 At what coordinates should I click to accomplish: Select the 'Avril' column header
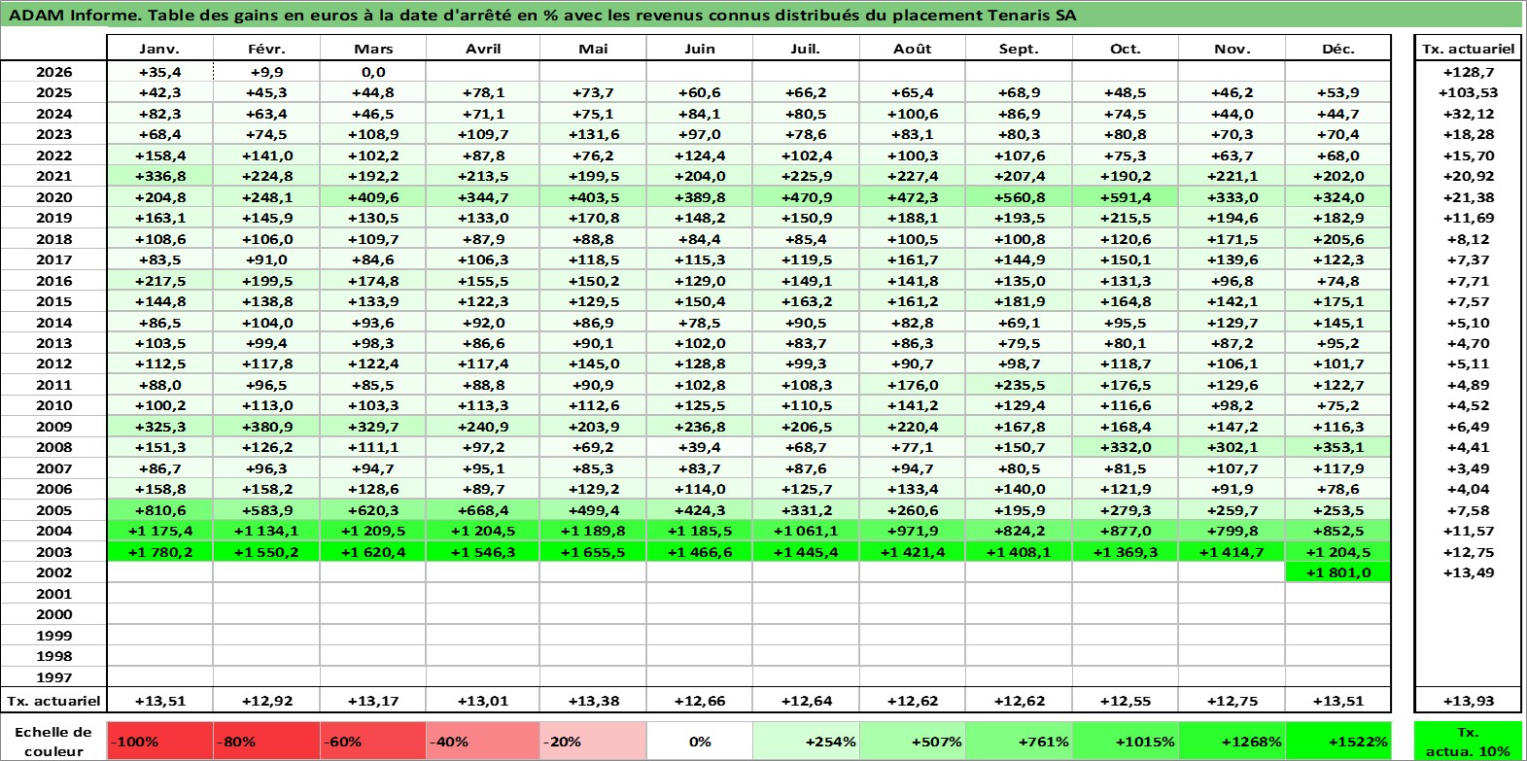click(x=482, y=49)
